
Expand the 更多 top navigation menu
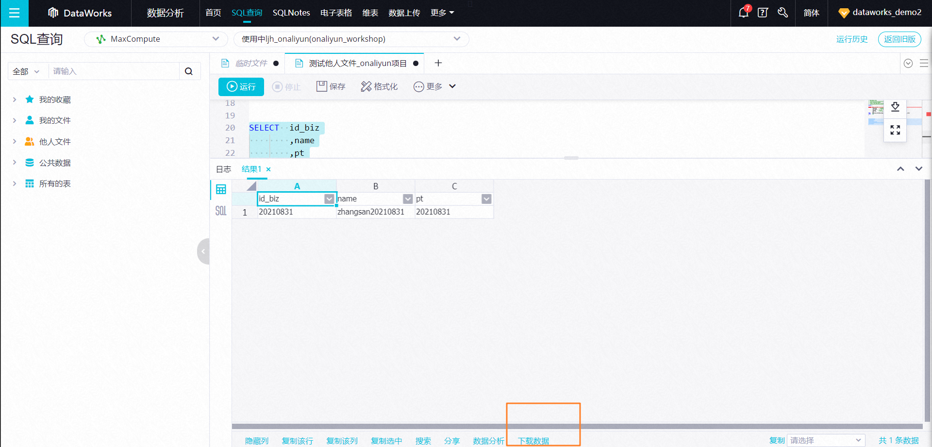click(442, 13)
